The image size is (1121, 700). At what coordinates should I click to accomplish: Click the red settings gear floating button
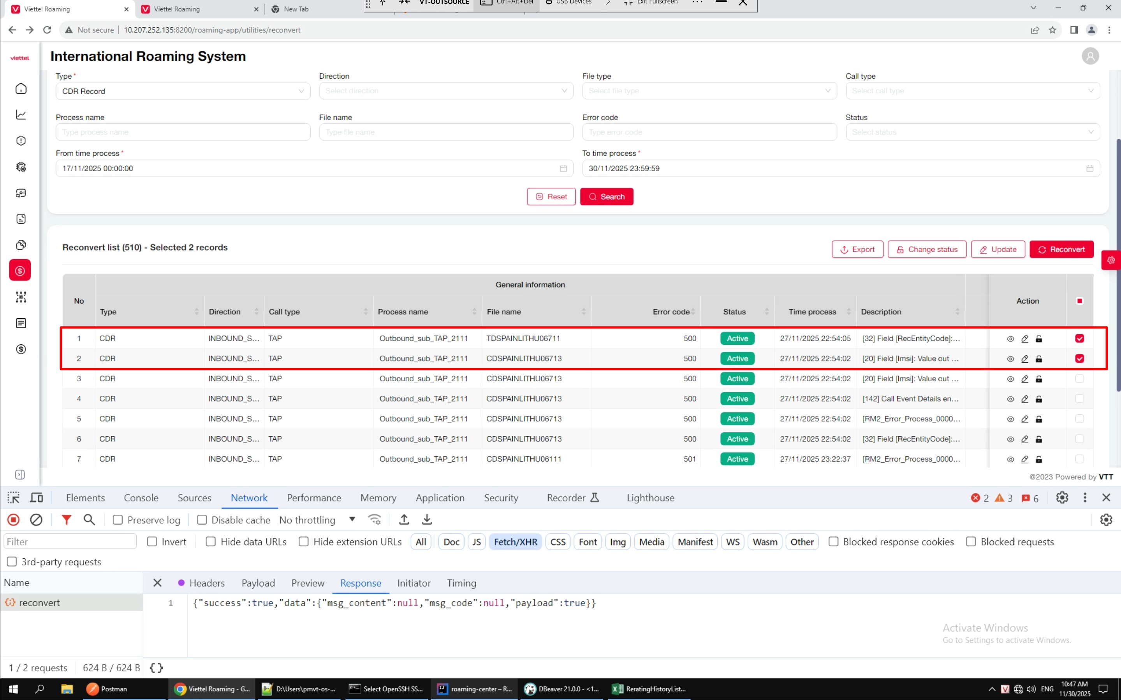[x=1111, y=260]
